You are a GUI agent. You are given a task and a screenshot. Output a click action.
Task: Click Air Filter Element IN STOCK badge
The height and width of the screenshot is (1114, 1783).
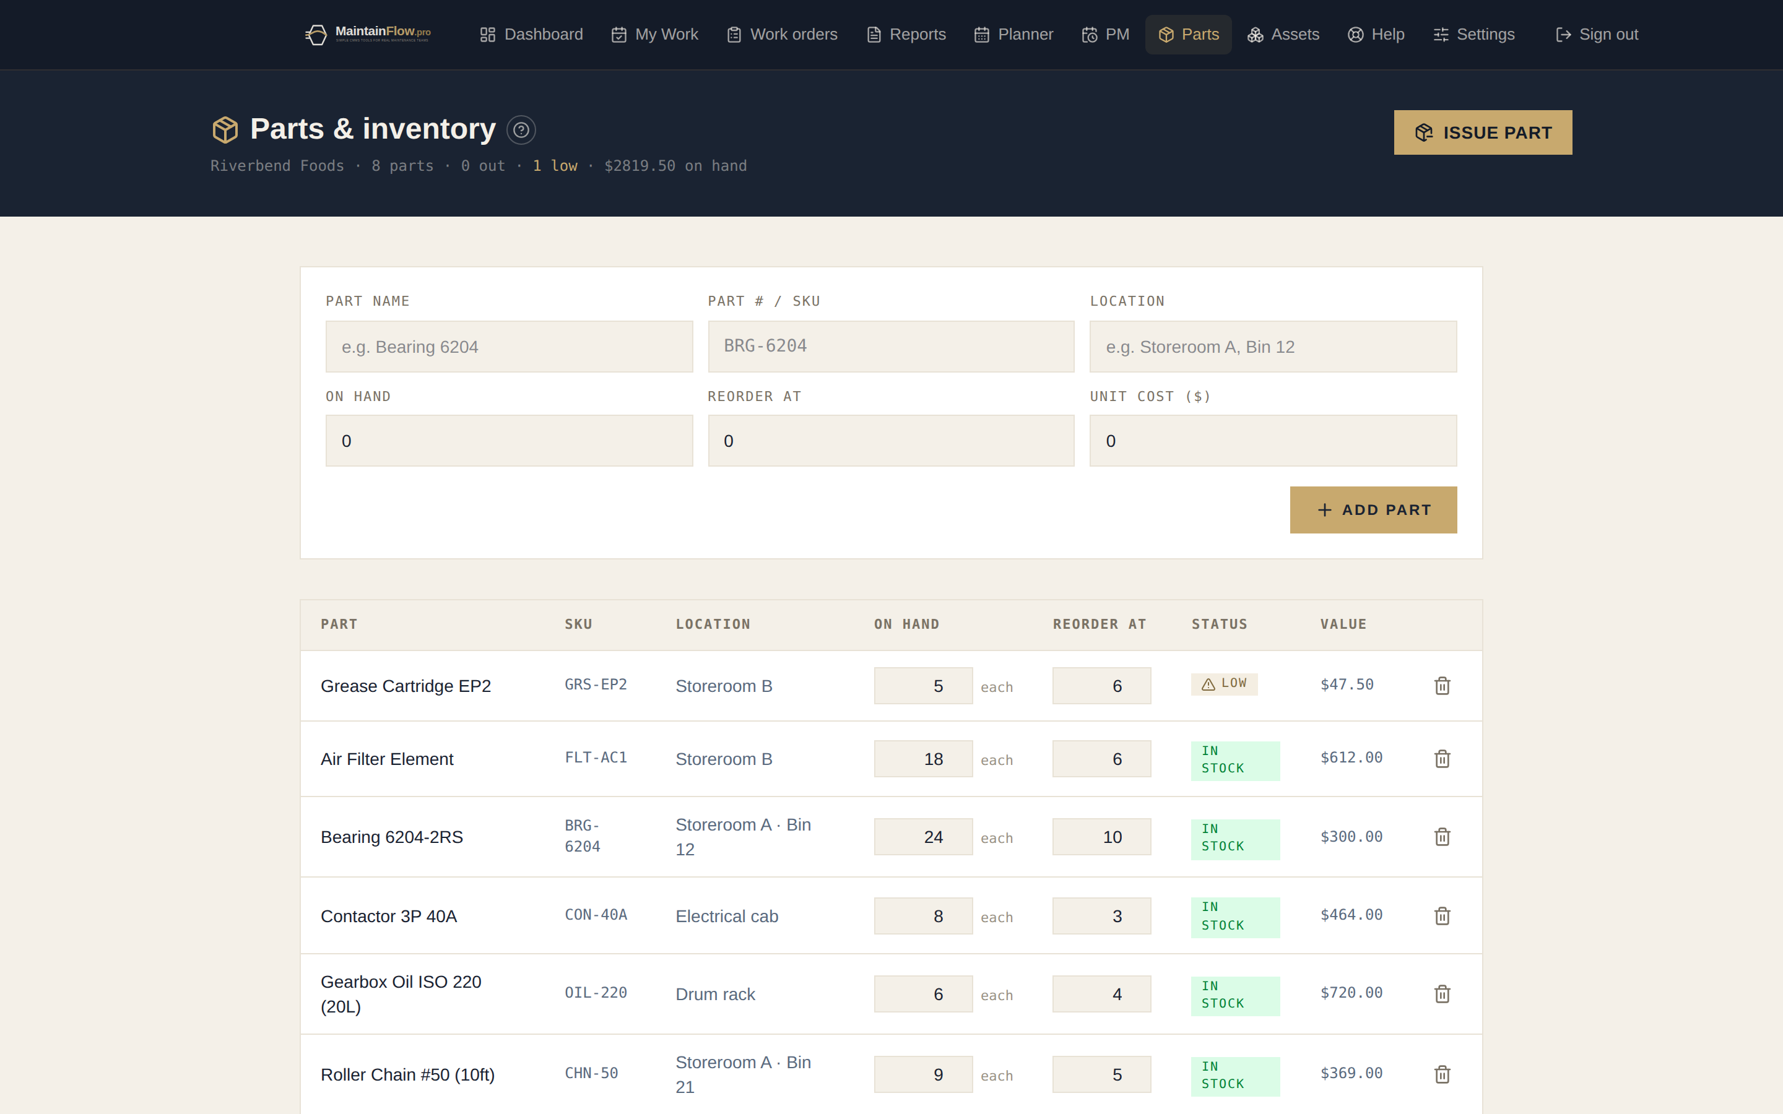[1235, 761]
